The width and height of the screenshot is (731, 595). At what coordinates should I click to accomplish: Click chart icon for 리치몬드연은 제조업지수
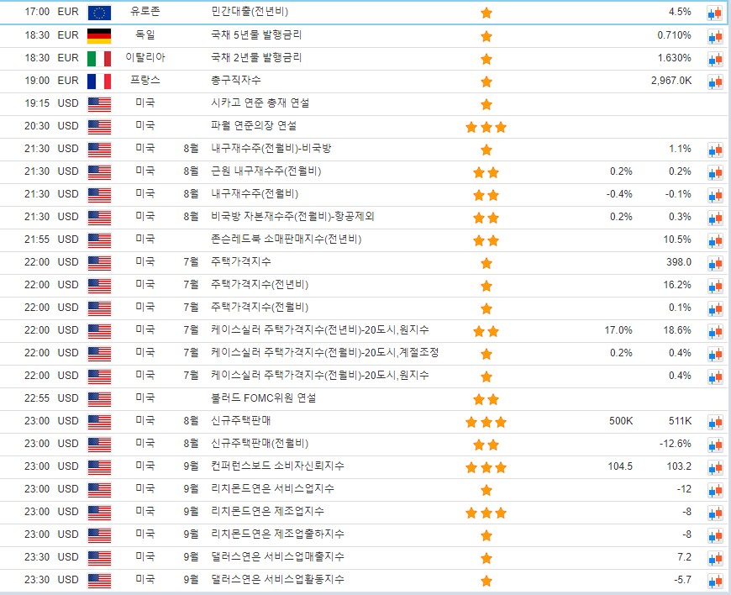tap(715, 513)
